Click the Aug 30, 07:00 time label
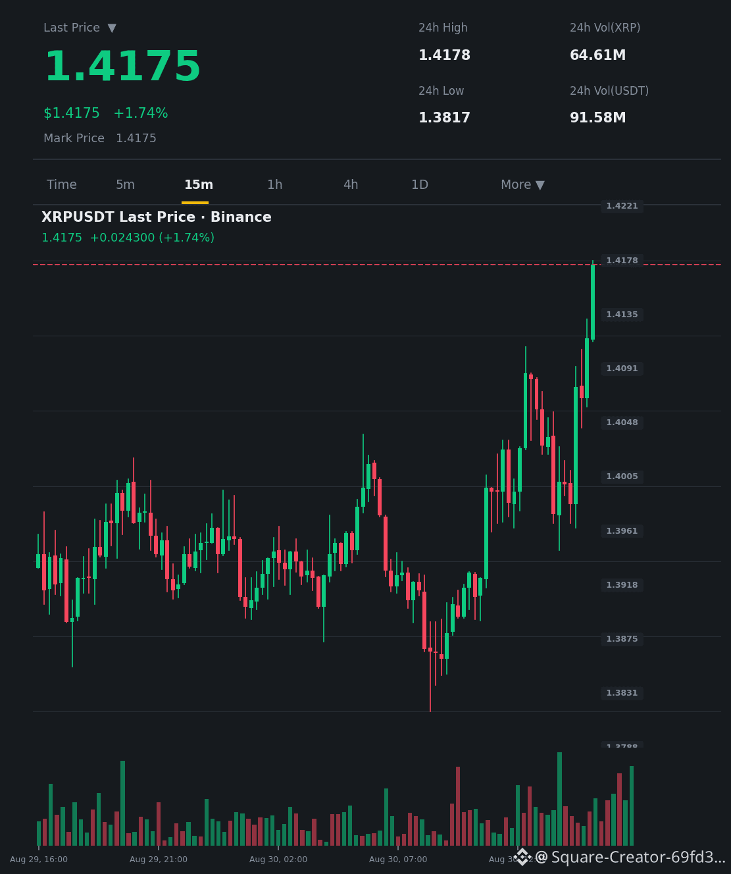731x874 pixels. pyautogui.click(x=398, y=860)
